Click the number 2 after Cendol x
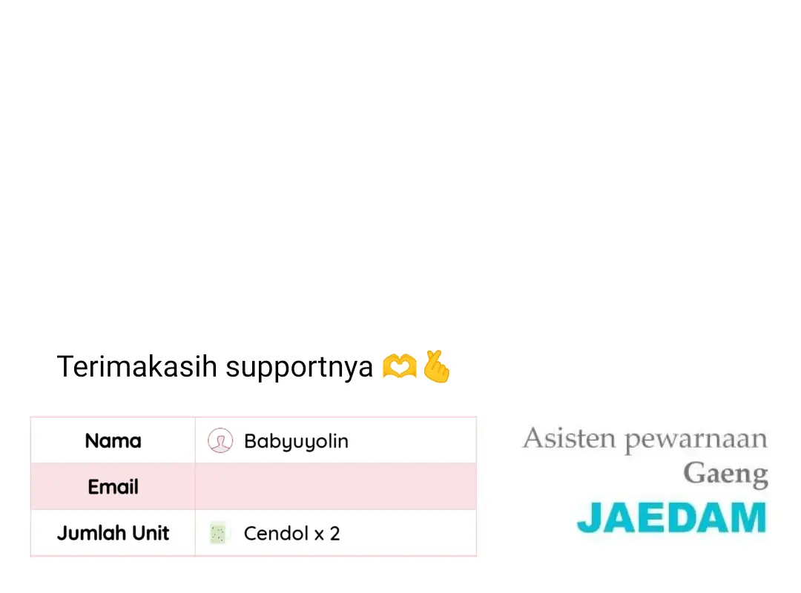 click(334, 534)
